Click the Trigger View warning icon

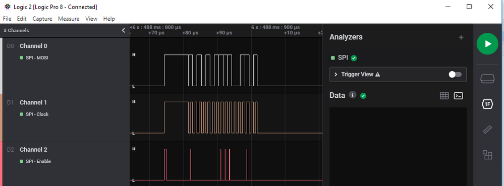click(378, 75)
